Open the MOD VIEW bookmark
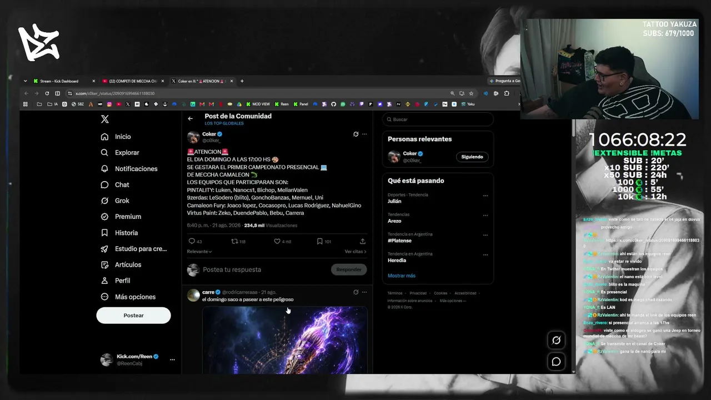Viewport: 711px width, 400px height. [x=258, y=104]
